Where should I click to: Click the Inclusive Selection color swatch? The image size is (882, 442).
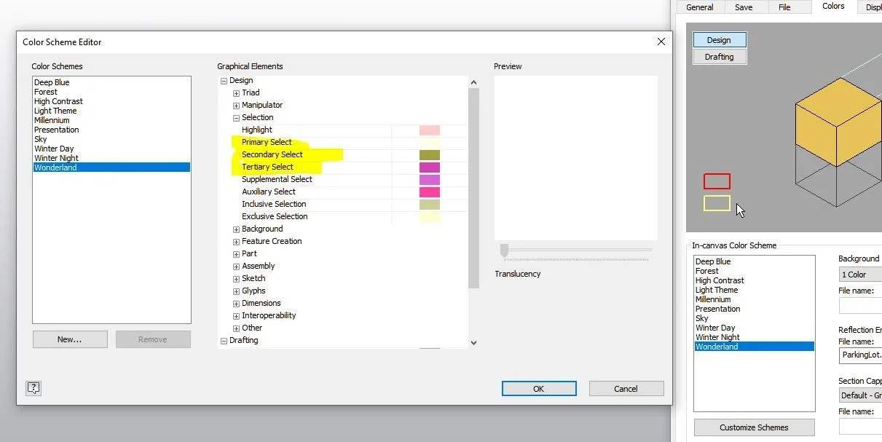[x=430, y=205]
